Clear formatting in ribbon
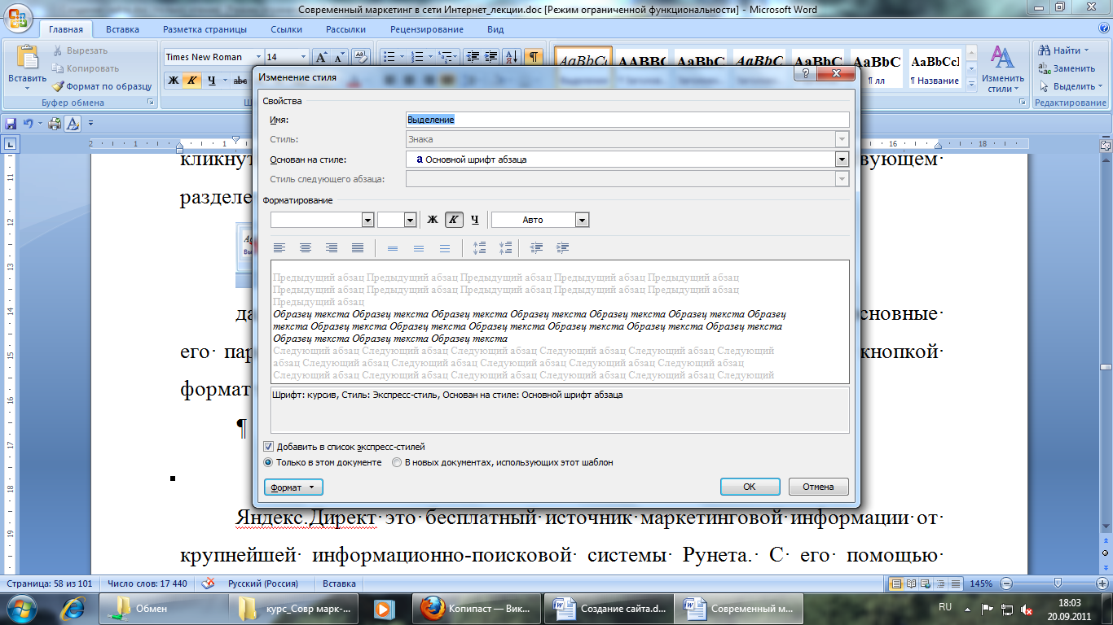 pos(359,57)
